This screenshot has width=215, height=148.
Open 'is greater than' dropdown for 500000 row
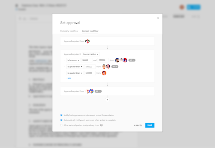(x=75, y=73)
